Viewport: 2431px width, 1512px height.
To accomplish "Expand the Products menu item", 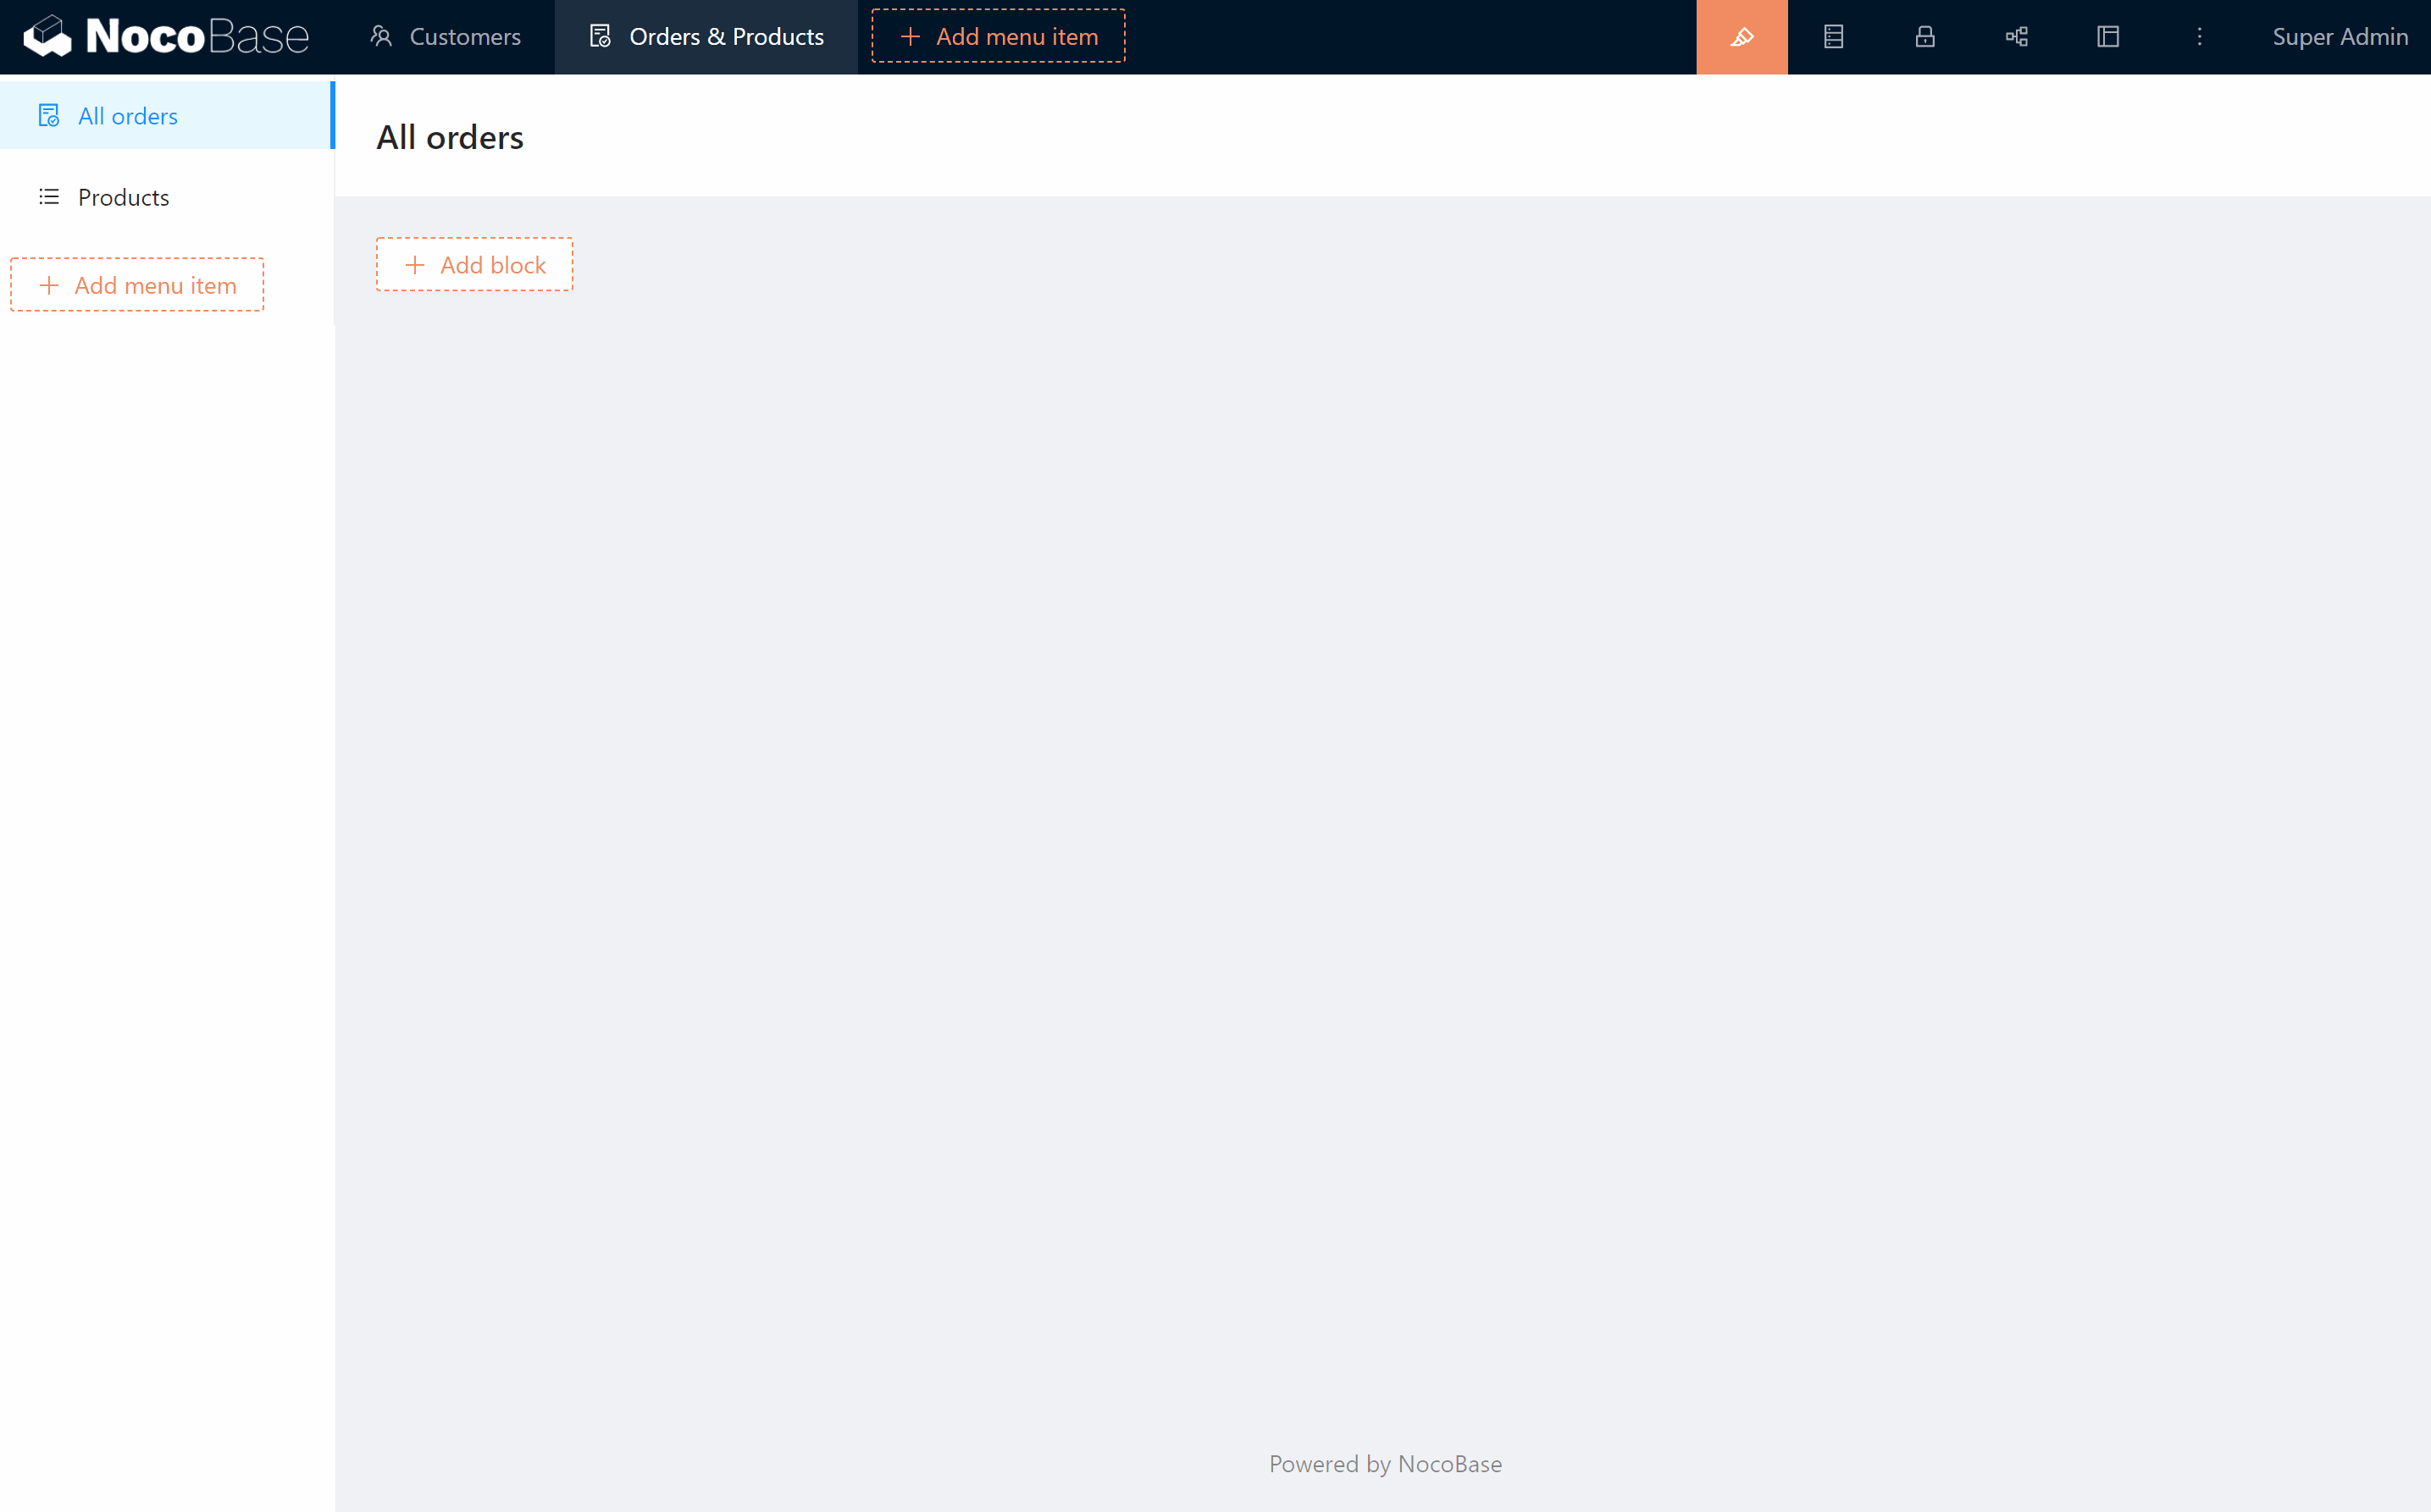I will [124, 195].
